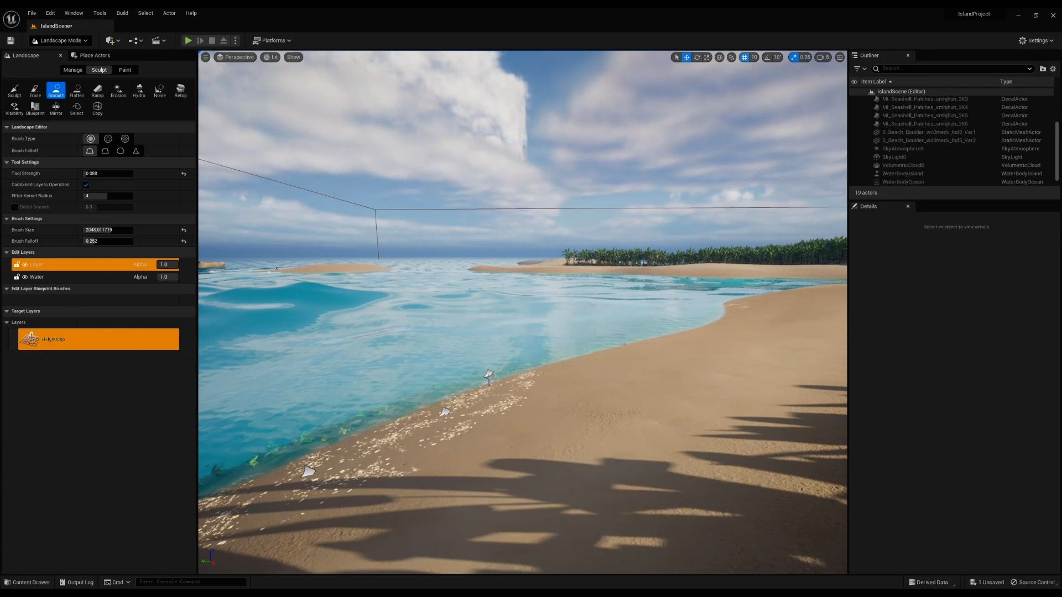Click the Tool Strength slider field
Image resolution: width=1062 pixels, height=597 pixels.
click(108, 174)
